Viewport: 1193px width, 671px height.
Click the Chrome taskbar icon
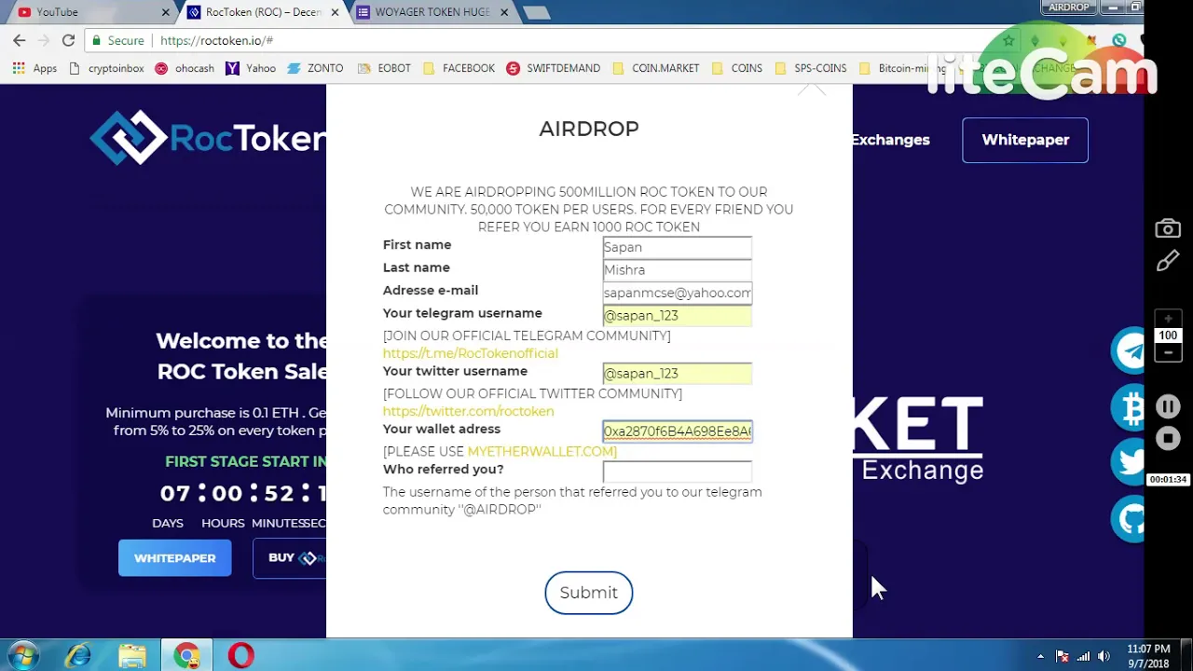186,656
